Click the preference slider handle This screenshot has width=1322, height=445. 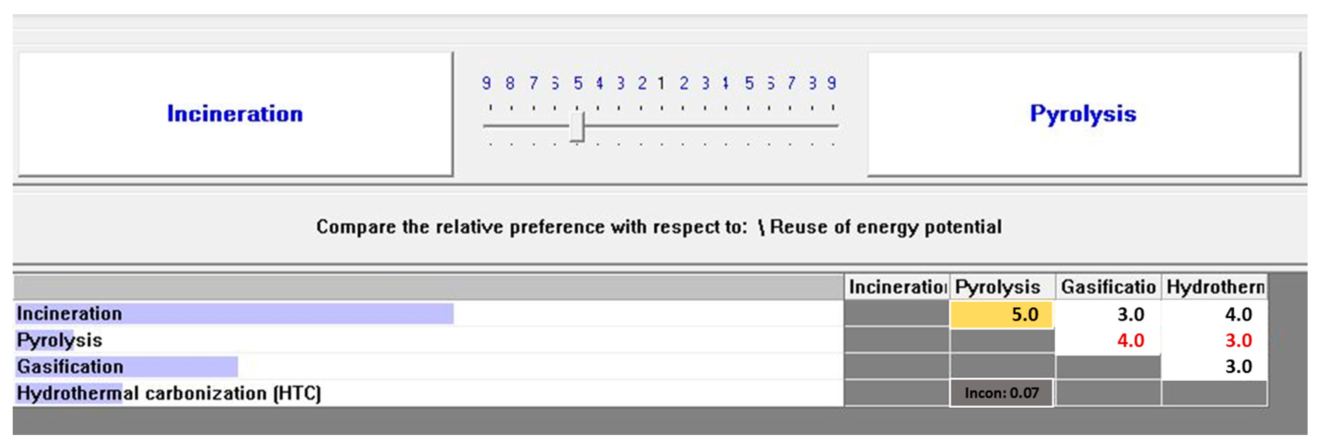(x=577, y=126)
